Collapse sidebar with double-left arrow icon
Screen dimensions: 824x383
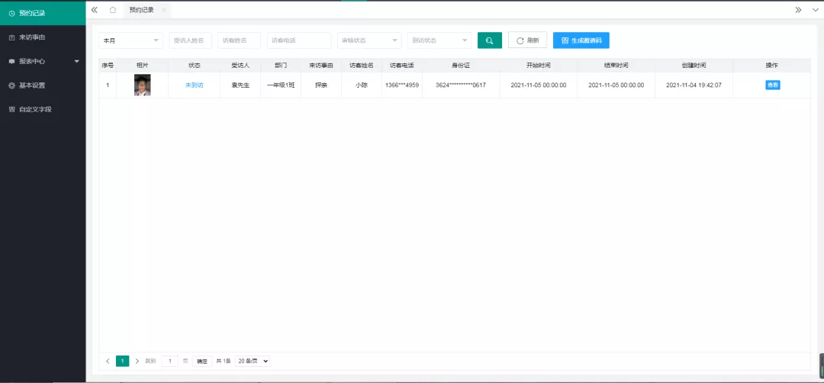coord(94,10)
